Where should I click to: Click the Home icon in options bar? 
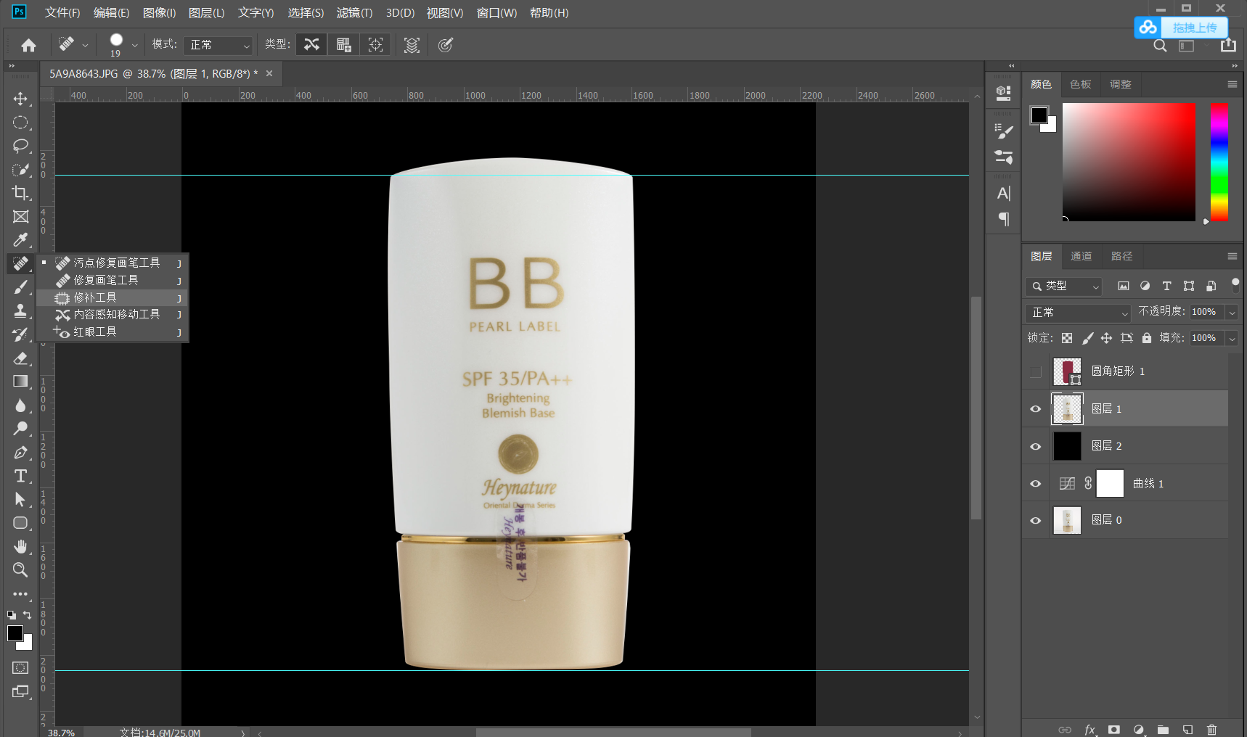[x=29, y=46]
